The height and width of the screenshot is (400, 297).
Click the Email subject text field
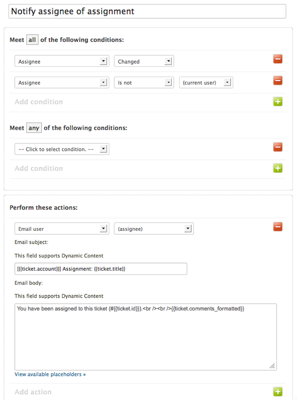click(100, 269)
